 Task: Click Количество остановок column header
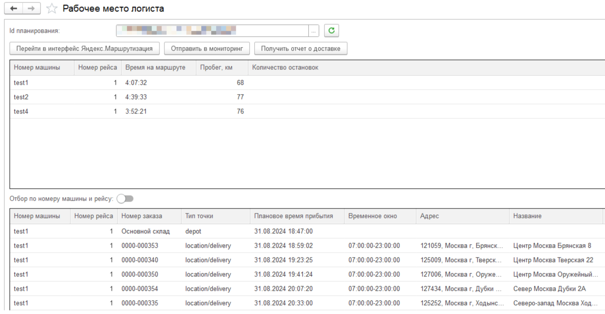click(x=285, y=67)
